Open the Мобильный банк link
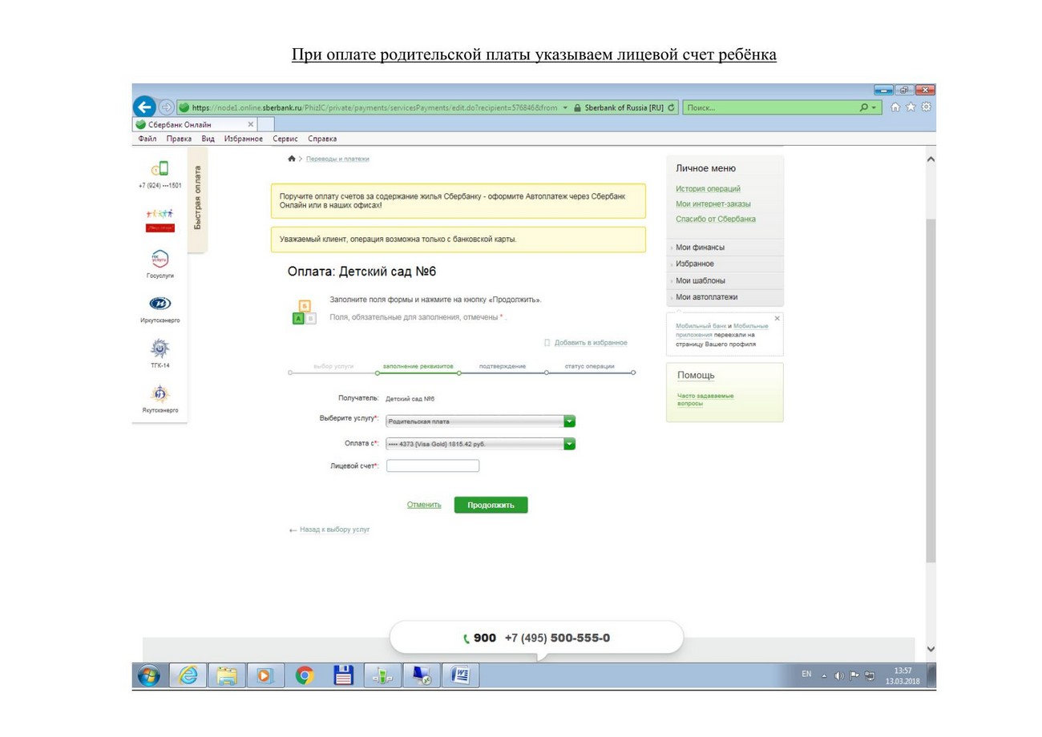The width and height of the screenshot is (1042, 737). (x=701, y=326)
